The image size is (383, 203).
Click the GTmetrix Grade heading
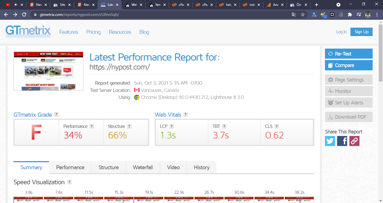pos(33,114)
